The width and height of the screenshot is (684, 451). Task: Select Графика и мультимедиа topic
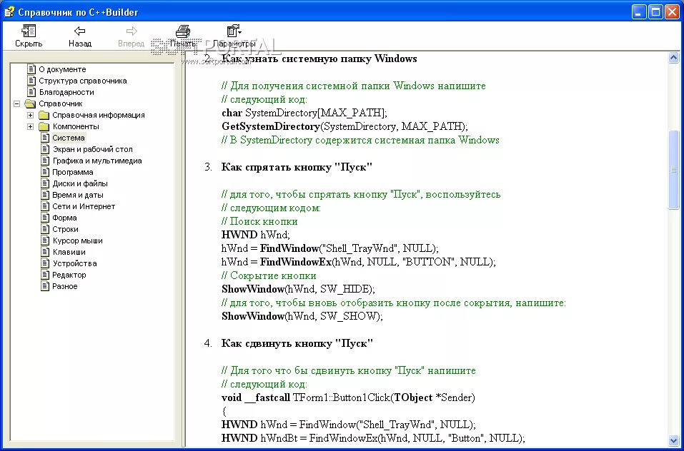coord(97,161)
